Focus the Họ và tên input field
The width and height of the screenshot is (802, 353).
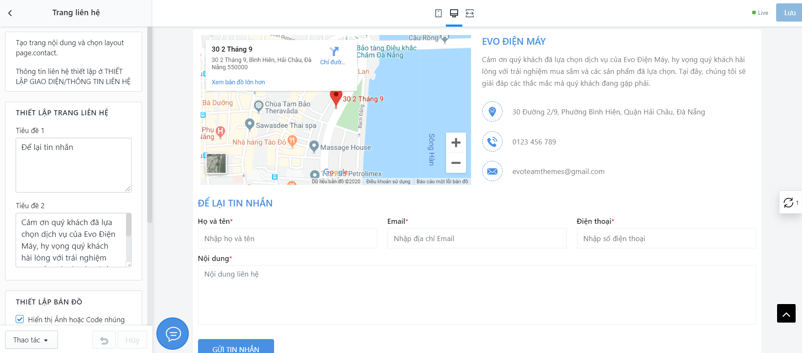tap(288, 238)
